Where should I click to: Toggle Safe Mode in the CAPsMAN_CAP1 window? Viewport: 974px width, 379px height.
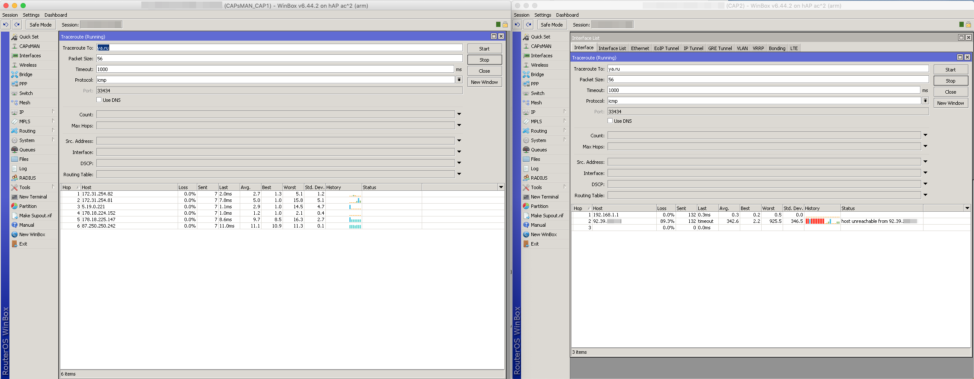click(x=40, y=25)
